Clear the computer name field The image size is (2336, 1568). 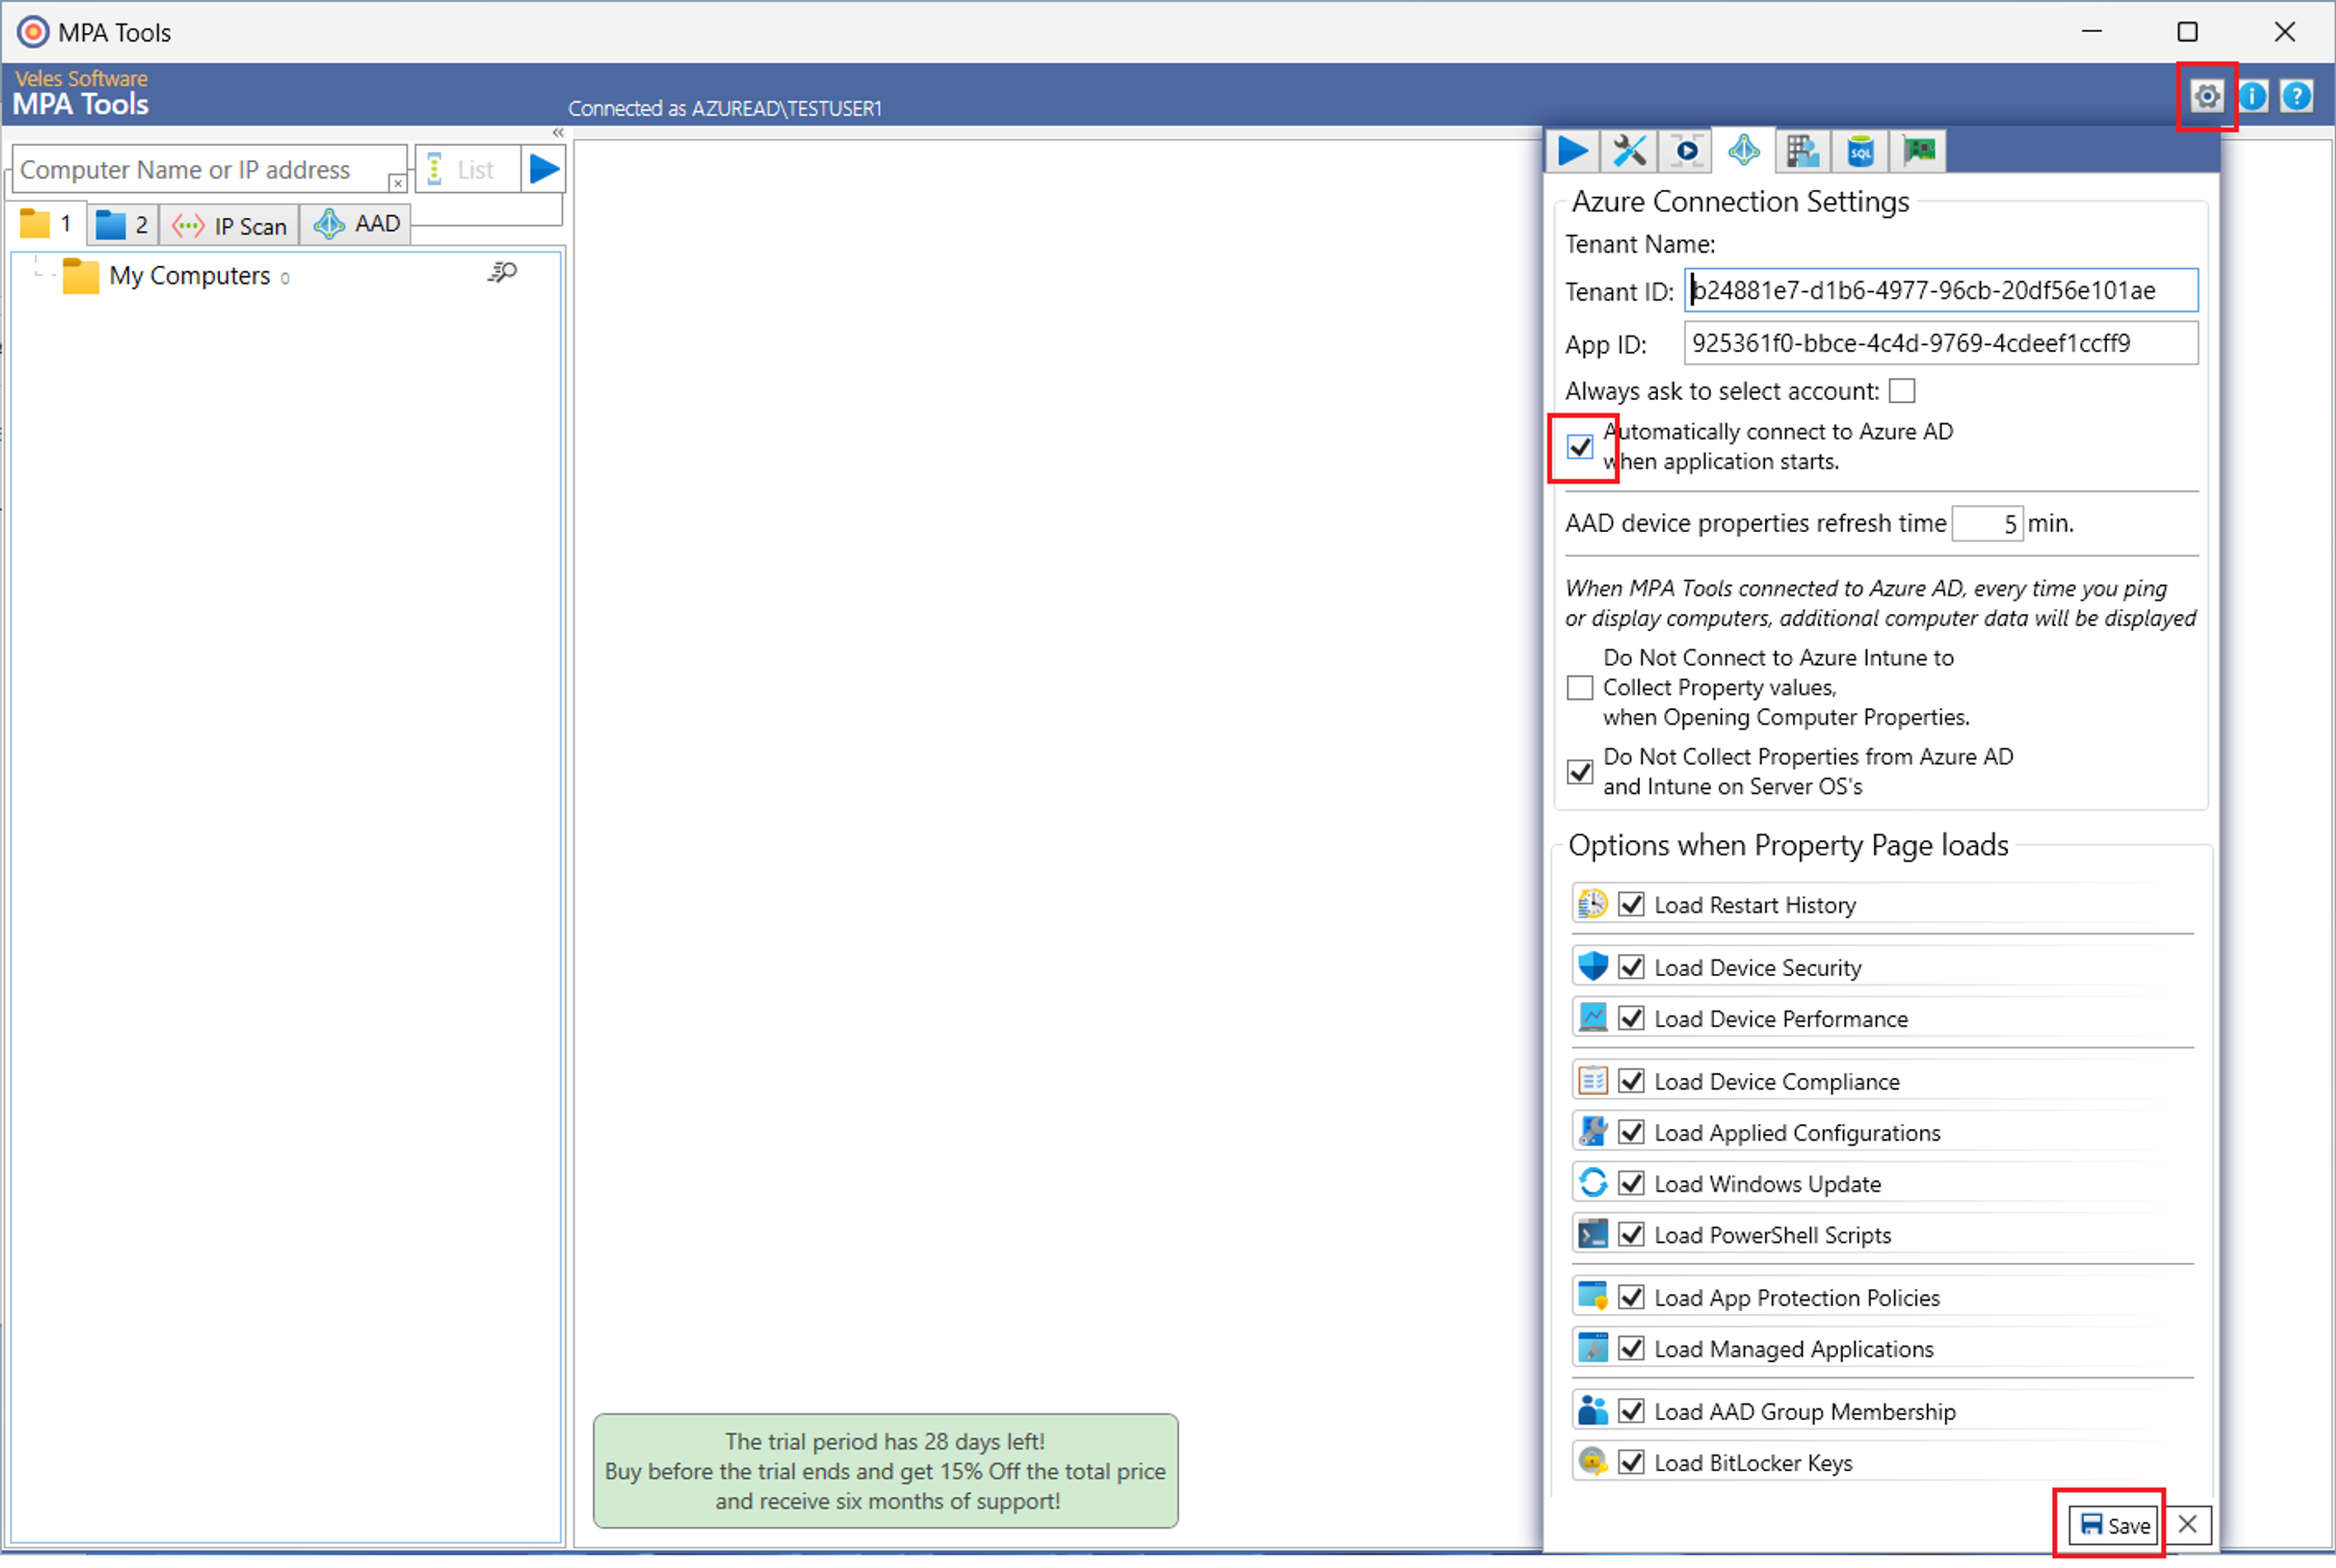click(x=397, y=183)
